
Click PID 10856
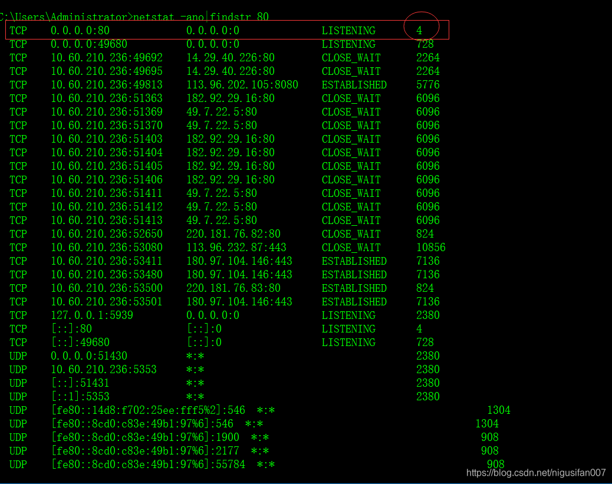pyautogui.click(x=431, y=248)
